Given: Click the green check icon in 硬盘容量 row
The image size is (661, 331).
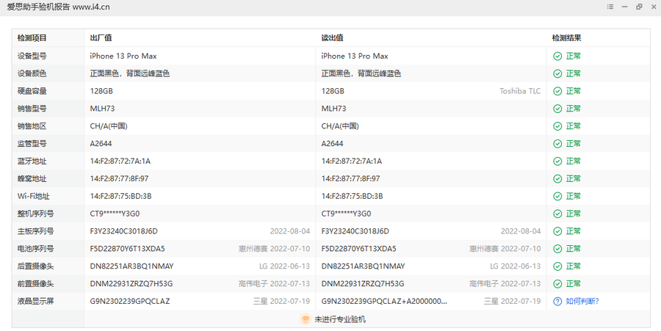Looking at the screenshot, I should [x=557, y=91].
